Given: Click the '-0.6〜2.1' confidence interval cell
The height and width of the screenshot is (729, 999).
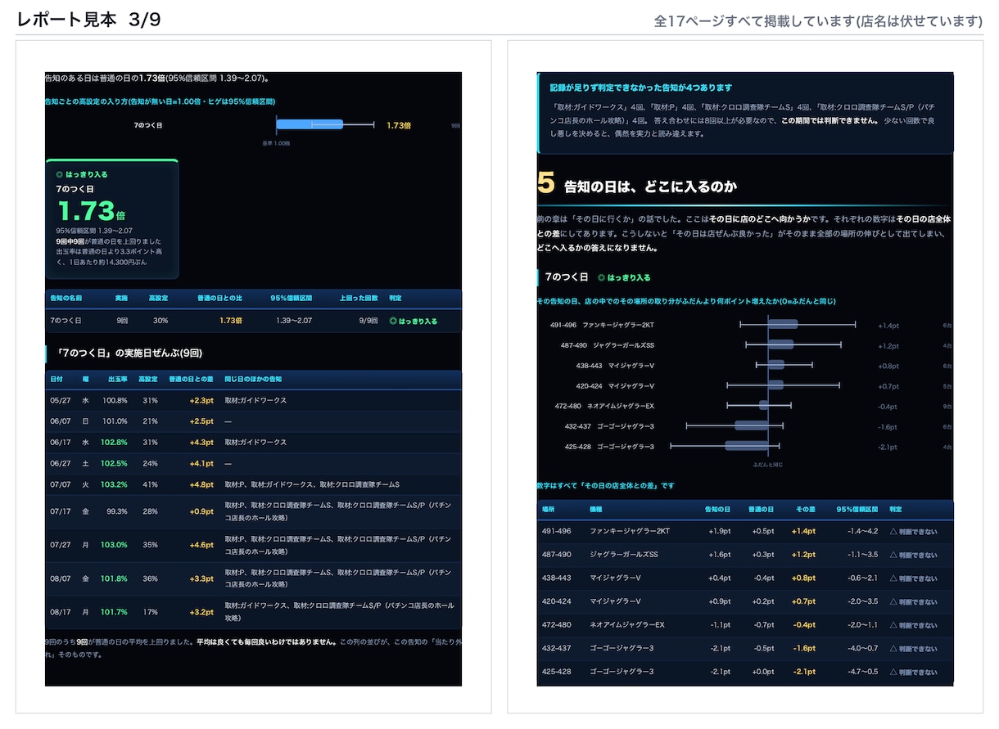Looking at the screenshot, I should point(862,578).
